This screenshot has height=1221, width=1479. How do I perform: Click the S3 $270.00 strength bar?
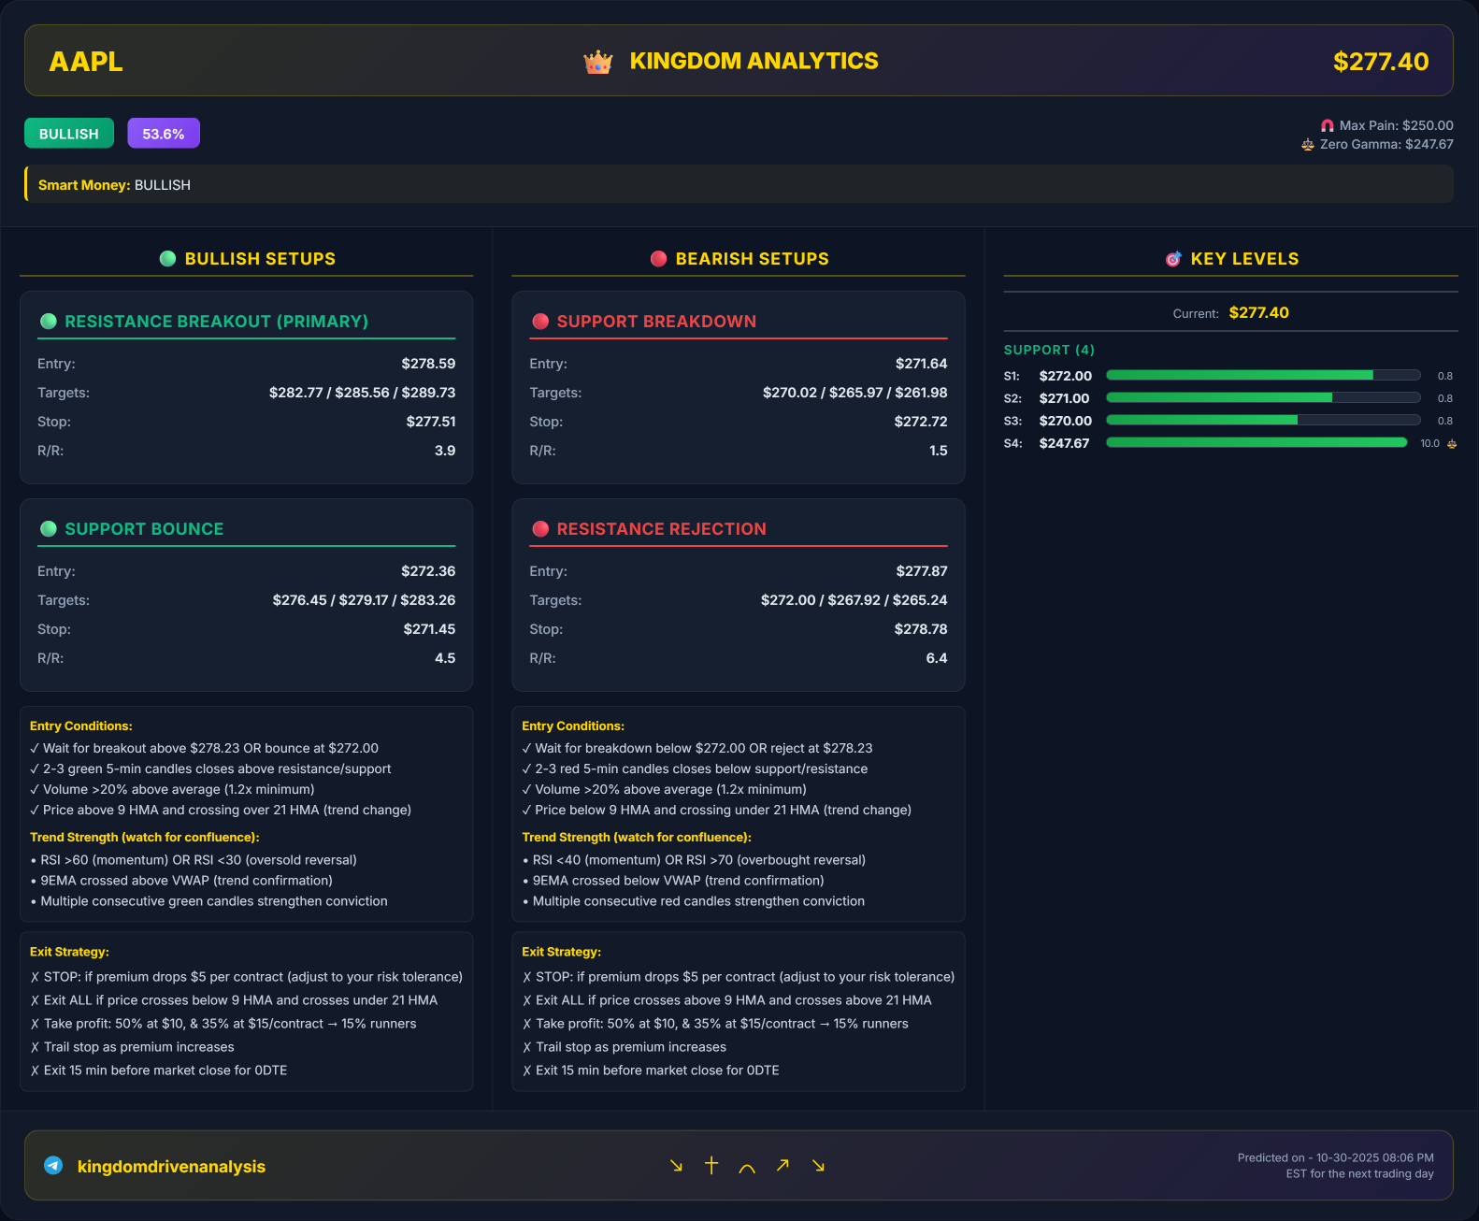(1263, 420)
